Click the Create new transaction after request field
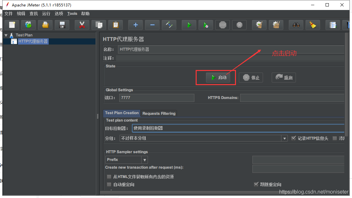 (x=298, y=169)
